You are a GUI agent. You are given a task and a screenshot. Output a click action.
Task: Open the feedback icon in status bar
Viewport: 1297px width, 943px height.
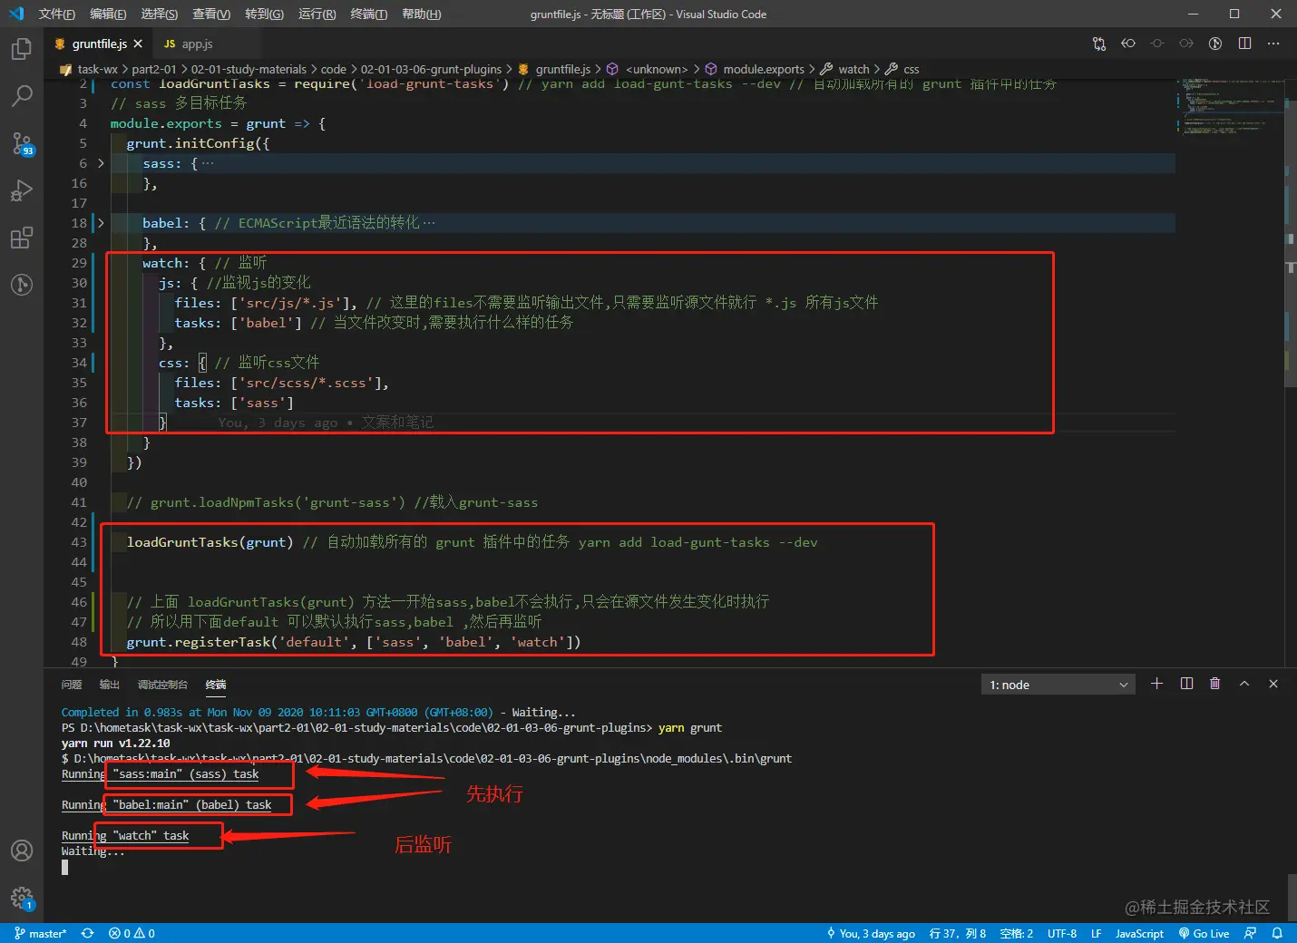(x=1251, y=933)
